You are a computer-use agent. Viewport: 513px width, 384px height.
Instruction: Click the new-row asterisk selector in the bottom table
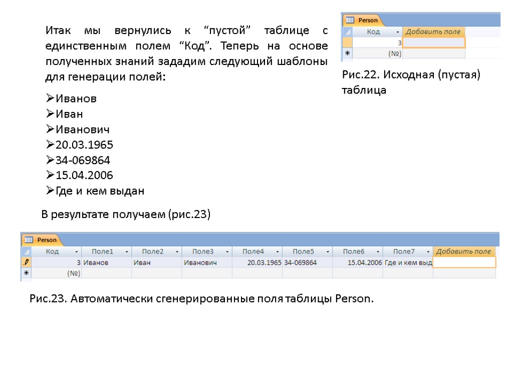point(27,273)
